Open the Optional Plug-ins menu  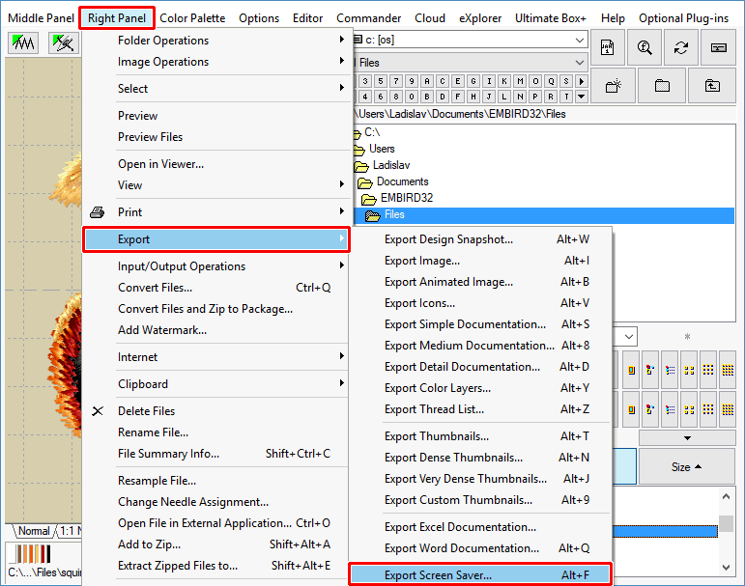pos(683,18)
